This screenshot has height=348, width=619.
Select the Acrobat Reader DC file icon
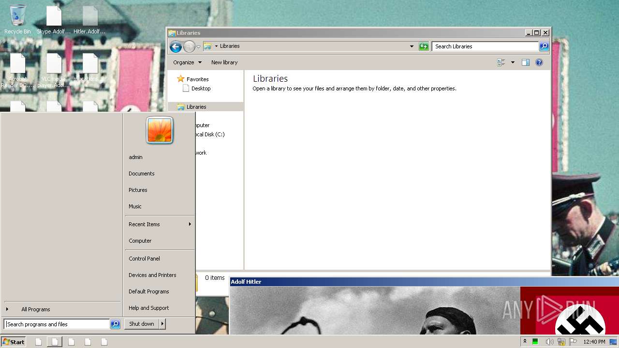(17, 70)
